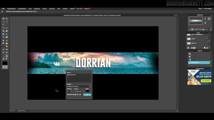Select the Burn tool

[7, 47]
